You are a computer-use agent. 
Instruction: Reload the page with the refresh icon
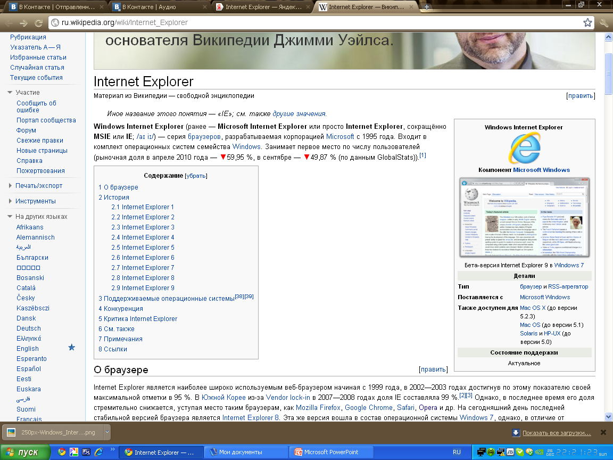coord(38,23)
